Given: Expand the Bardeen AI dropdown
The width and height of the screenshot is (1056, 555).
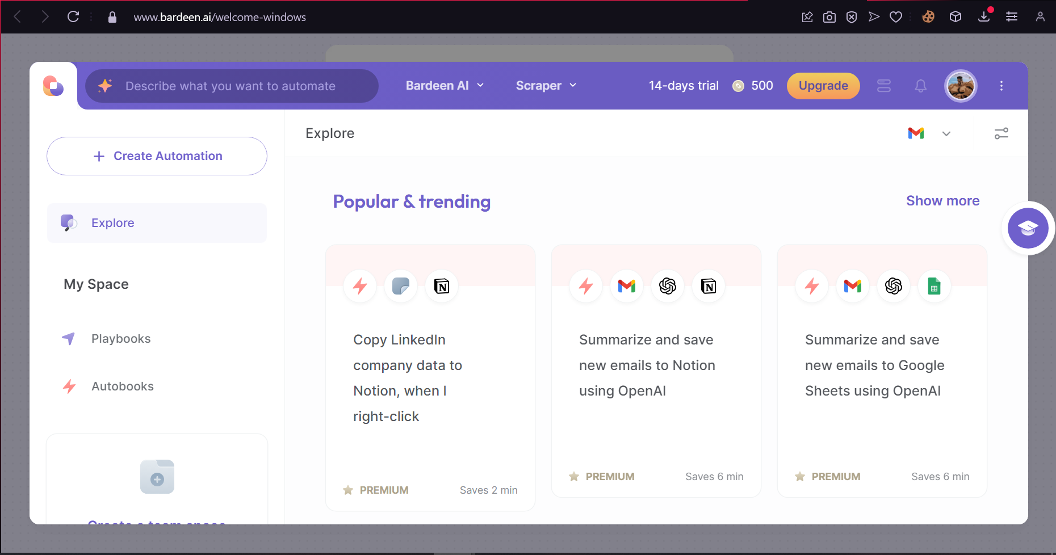Looking at the screenshot, I should tap(445, 86).
